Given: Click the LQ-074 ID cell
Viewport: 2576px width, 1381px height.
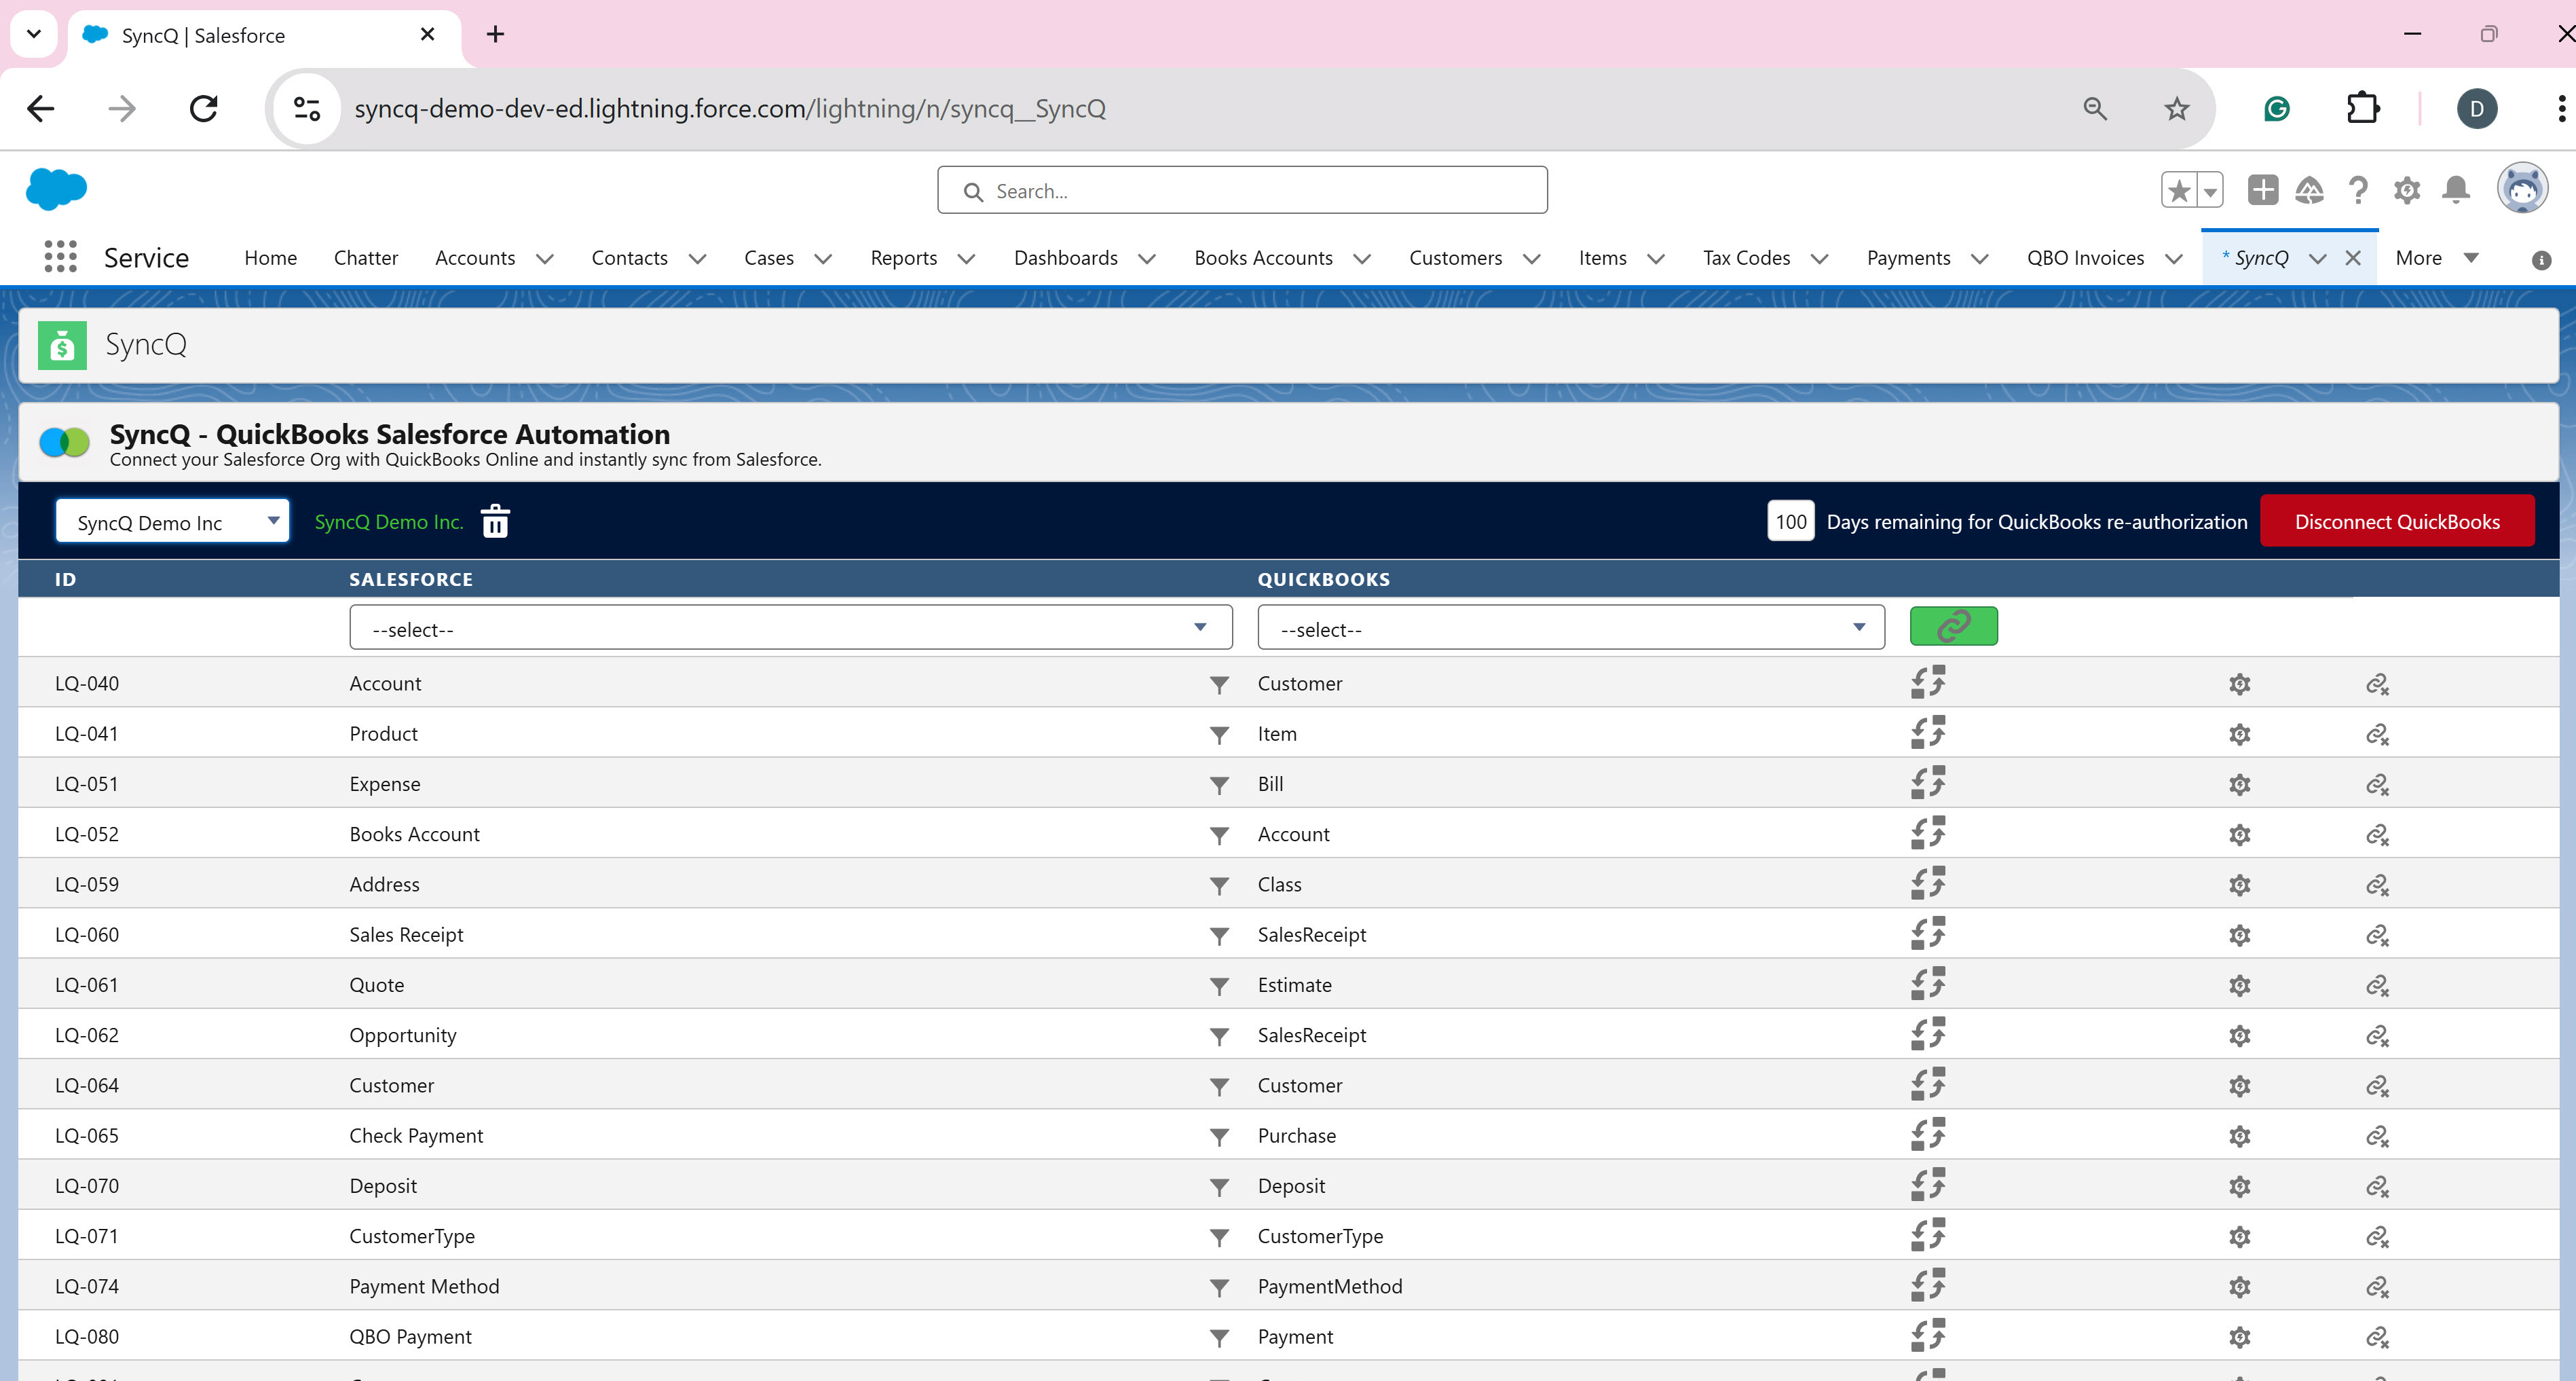Looking at the screenshot, I should click(x=87, y=1286).
